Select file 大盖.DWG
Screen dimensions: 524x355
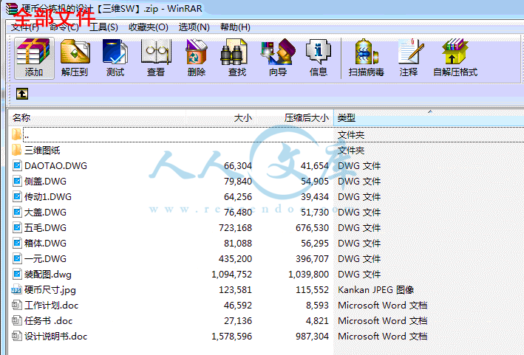45,213
